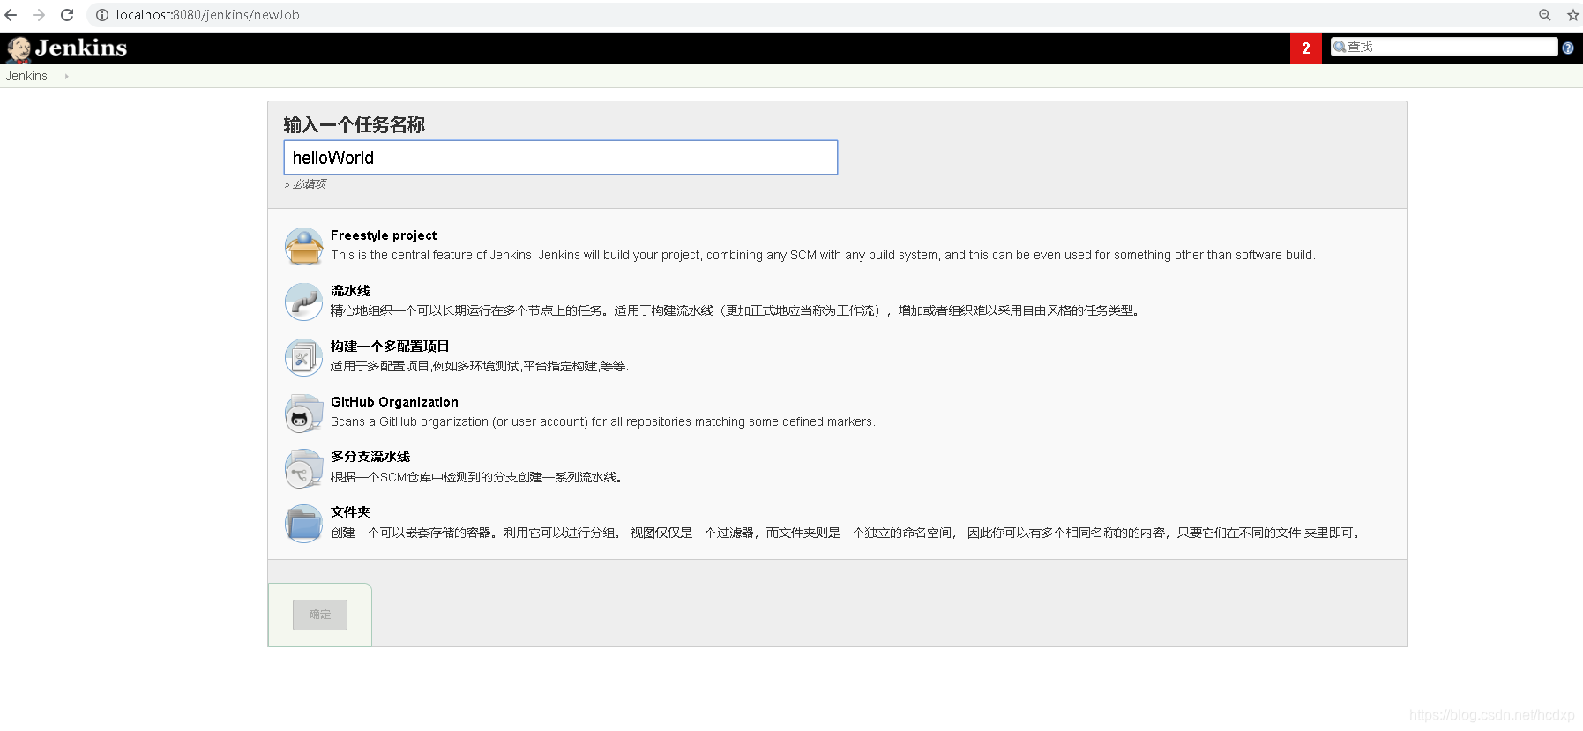Click the helloWorld task name input
This screenshot has width=1583, height=731.
point(561,158)
